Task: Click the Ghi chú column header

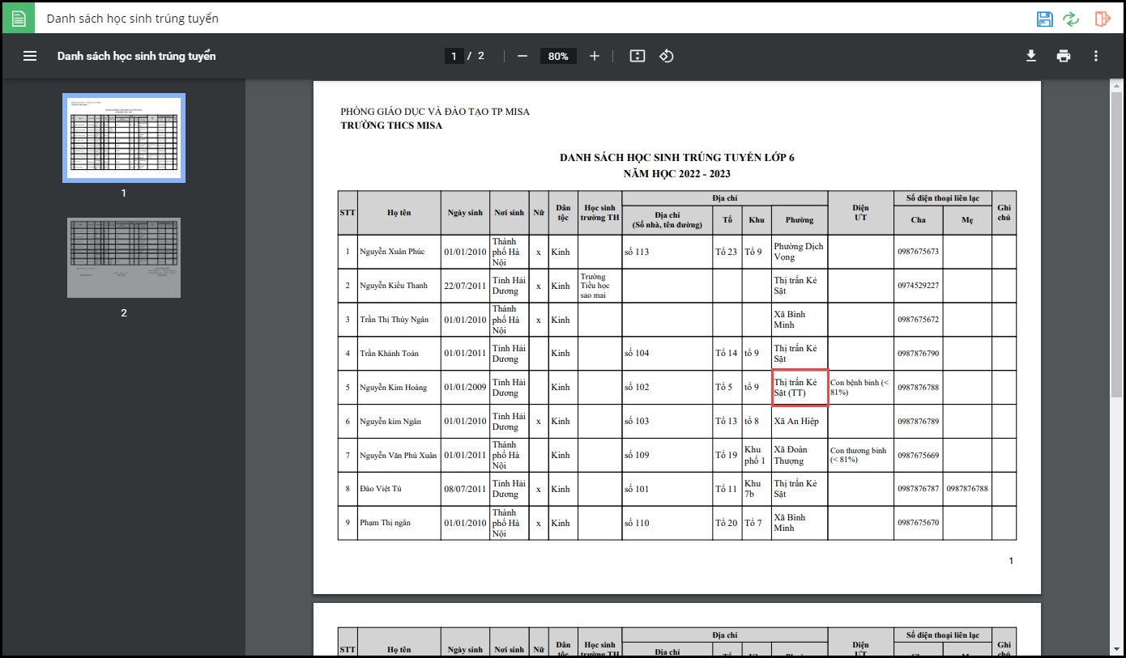Action: (x=1004, y=213)
